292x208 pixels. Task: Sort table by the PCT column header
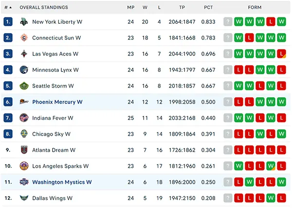click(208, 7)
